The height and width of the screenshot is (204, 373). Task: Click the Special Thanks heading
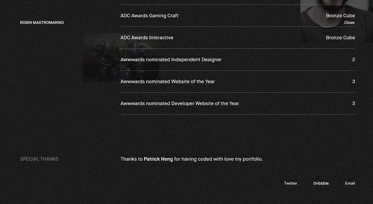[x=39, y=159]
